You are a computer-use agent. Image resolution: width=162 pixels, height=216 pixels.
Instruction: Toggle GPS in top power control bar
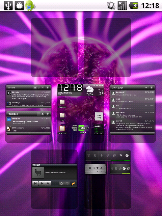pyautogui.click(x=108, y=156)
